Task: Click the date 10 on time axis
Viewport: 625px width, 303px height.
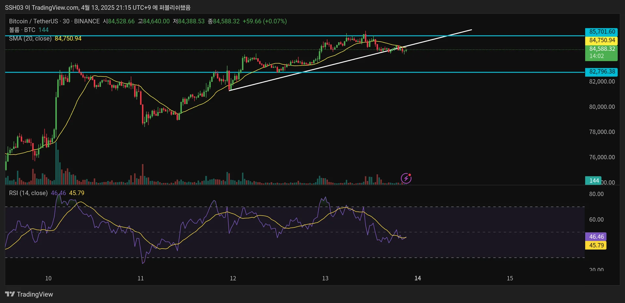Action: click(x=48, y=278)
